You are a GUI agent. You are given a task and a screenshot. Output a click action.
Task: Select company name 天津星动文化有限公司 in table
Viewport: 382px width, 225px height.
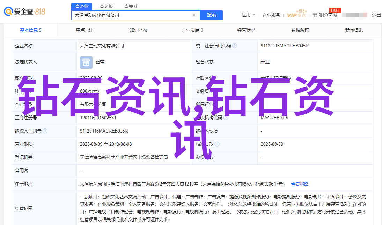pos(102,46)
